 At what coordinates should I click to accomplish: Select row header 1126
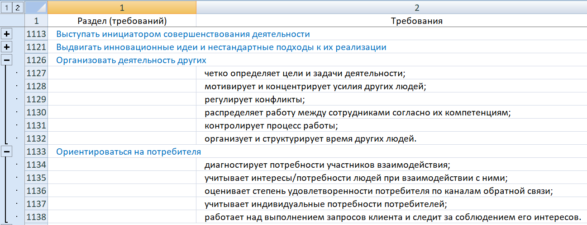coord(37,60)
